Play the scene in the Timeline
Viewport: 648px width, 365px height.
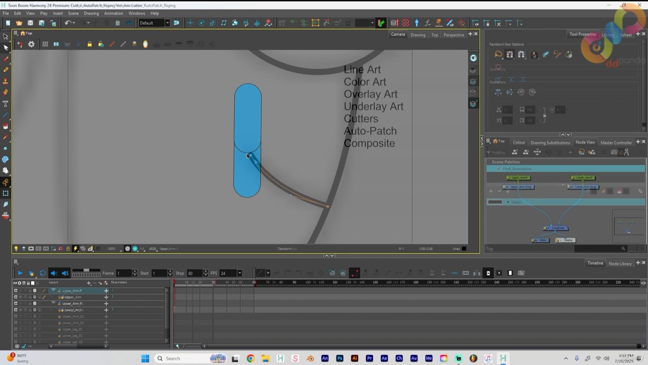click(20, 273)
